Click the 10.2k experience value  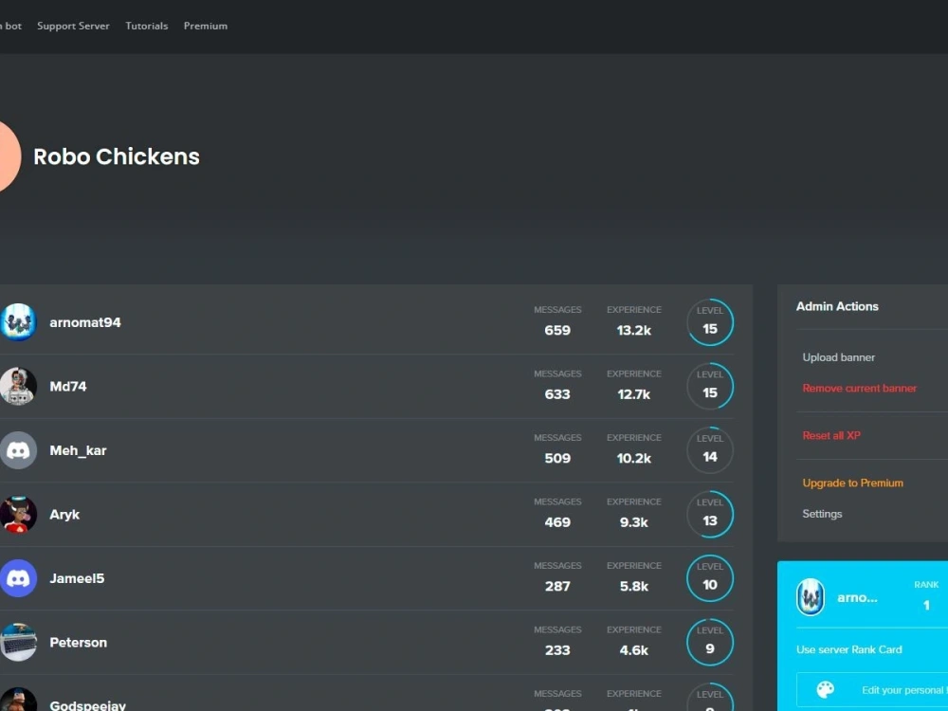point(633,458)
